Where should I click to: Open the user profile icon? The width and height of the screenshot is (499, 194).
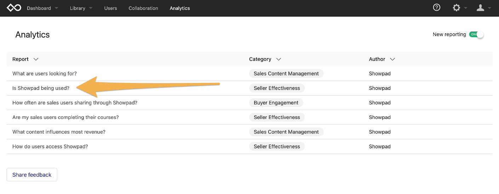[x=480, y=8]
